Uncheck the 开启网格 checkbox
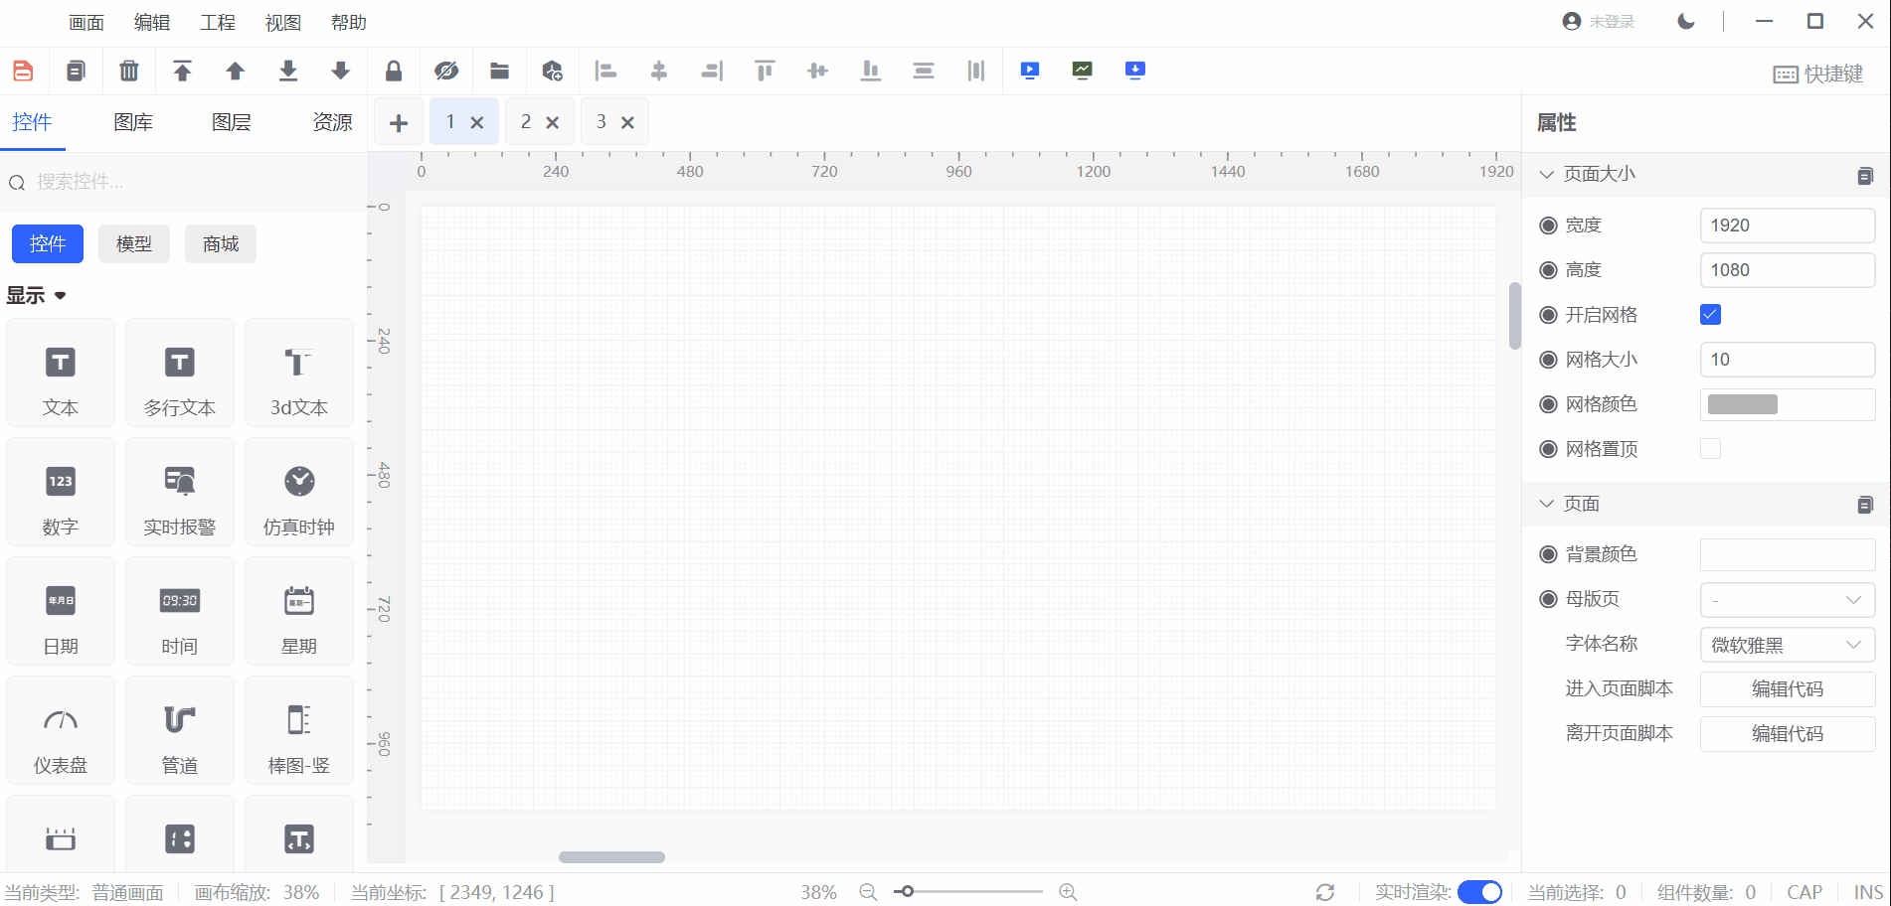This screenshot has width=1891, height=906. click(x=1710, y=315)
